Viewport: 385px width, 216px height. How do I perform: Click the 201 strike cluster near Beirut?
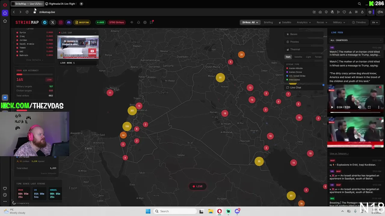point(132,111)
